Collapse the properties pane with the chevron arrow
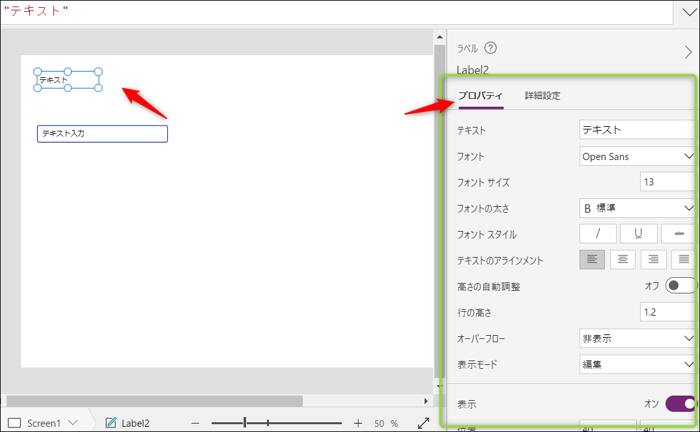The width and height of the screenshot is (700, 432). [688, 52]
